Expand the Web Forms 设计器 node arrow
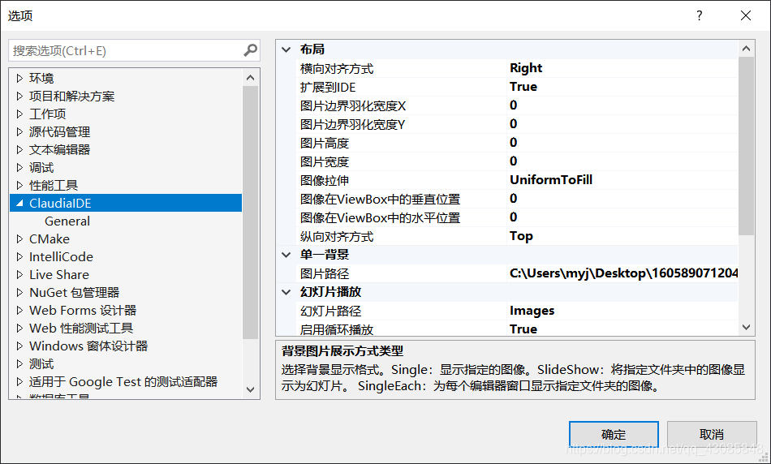 [19, 310]
